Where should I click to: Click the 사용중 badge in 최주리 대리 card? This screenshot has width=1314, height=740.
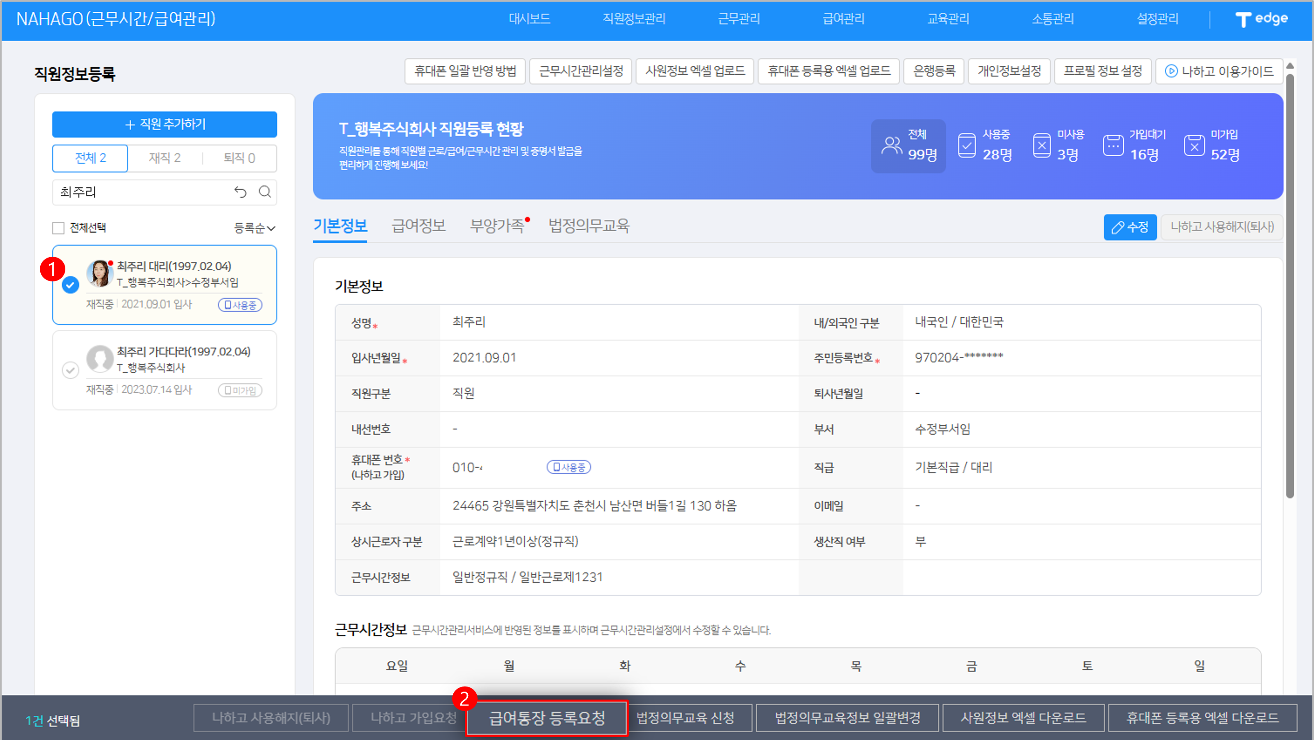(x=240, y=305)
